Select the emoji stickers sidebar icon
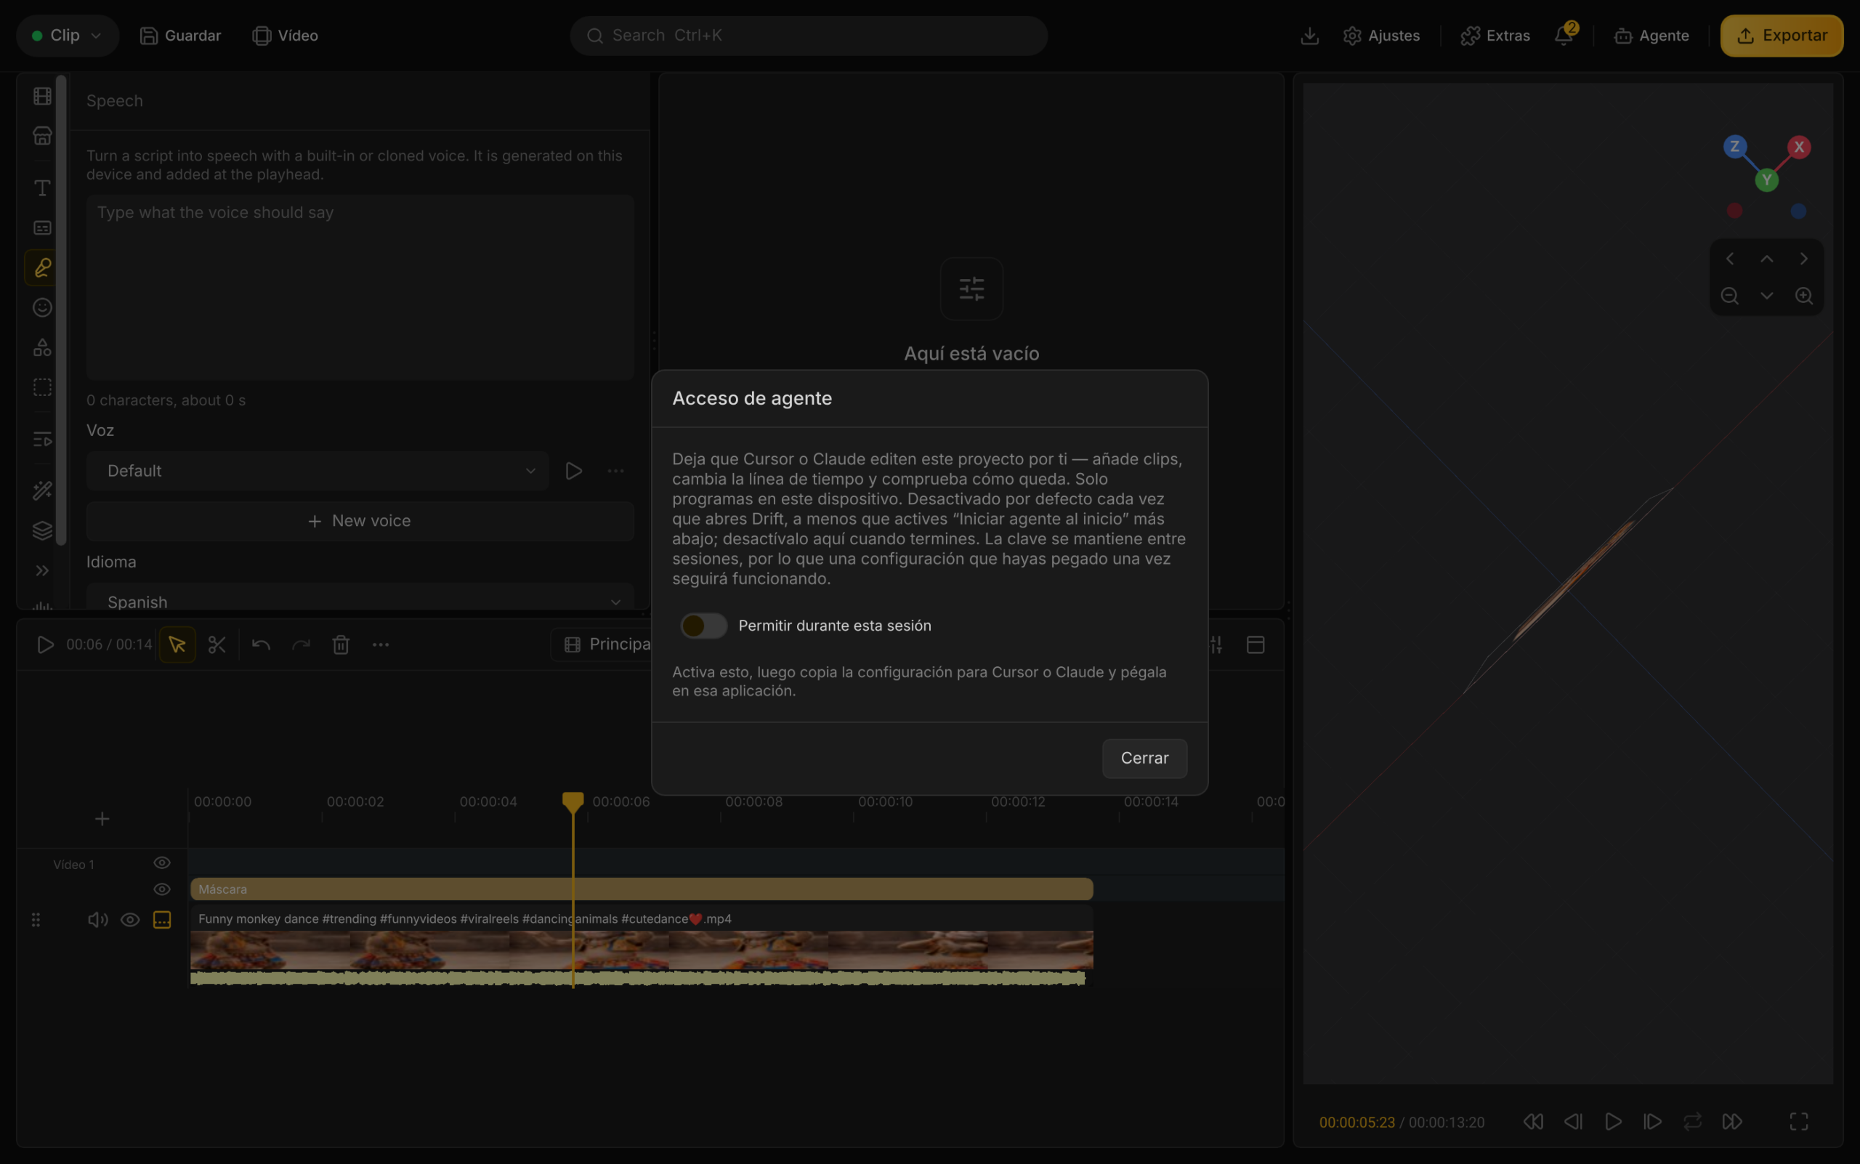The height and width of the screenshot is (1164, 1860). pos(42,307)
